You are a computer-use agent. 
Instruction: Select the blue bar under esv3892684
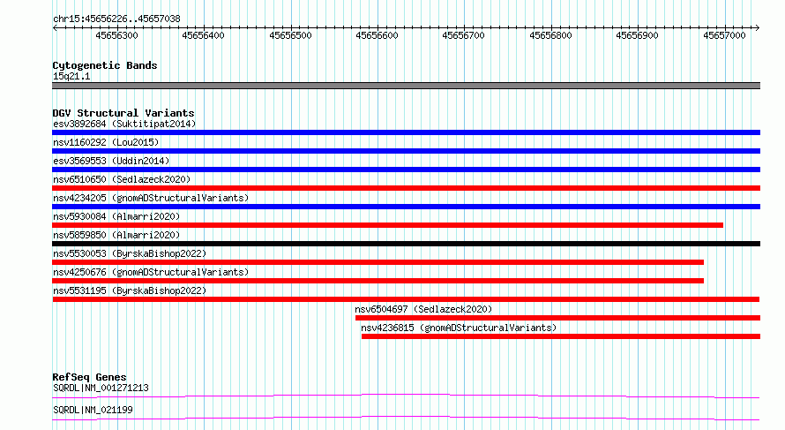[x=406, y=132]
